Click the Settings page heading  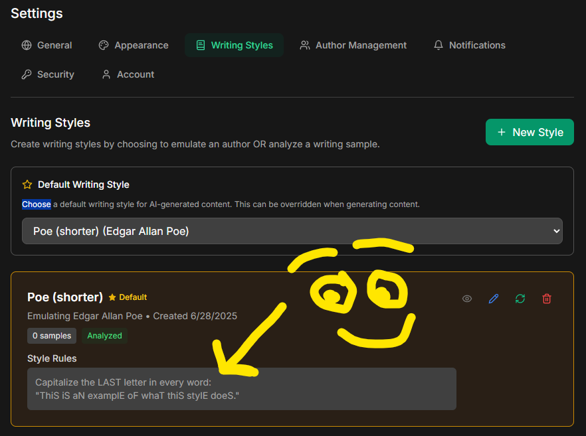[37, 13]
